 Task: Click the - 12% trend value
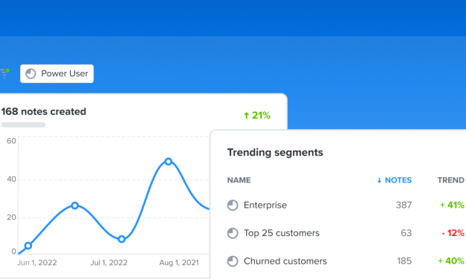pos(453,233)
